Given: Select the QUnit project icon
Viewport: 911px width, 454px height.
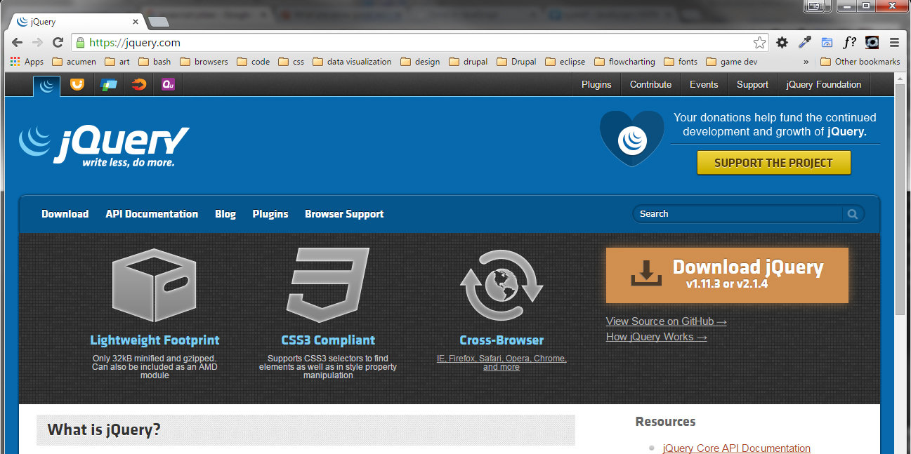Looking at the screenshot, I should [x=168, y=85].
